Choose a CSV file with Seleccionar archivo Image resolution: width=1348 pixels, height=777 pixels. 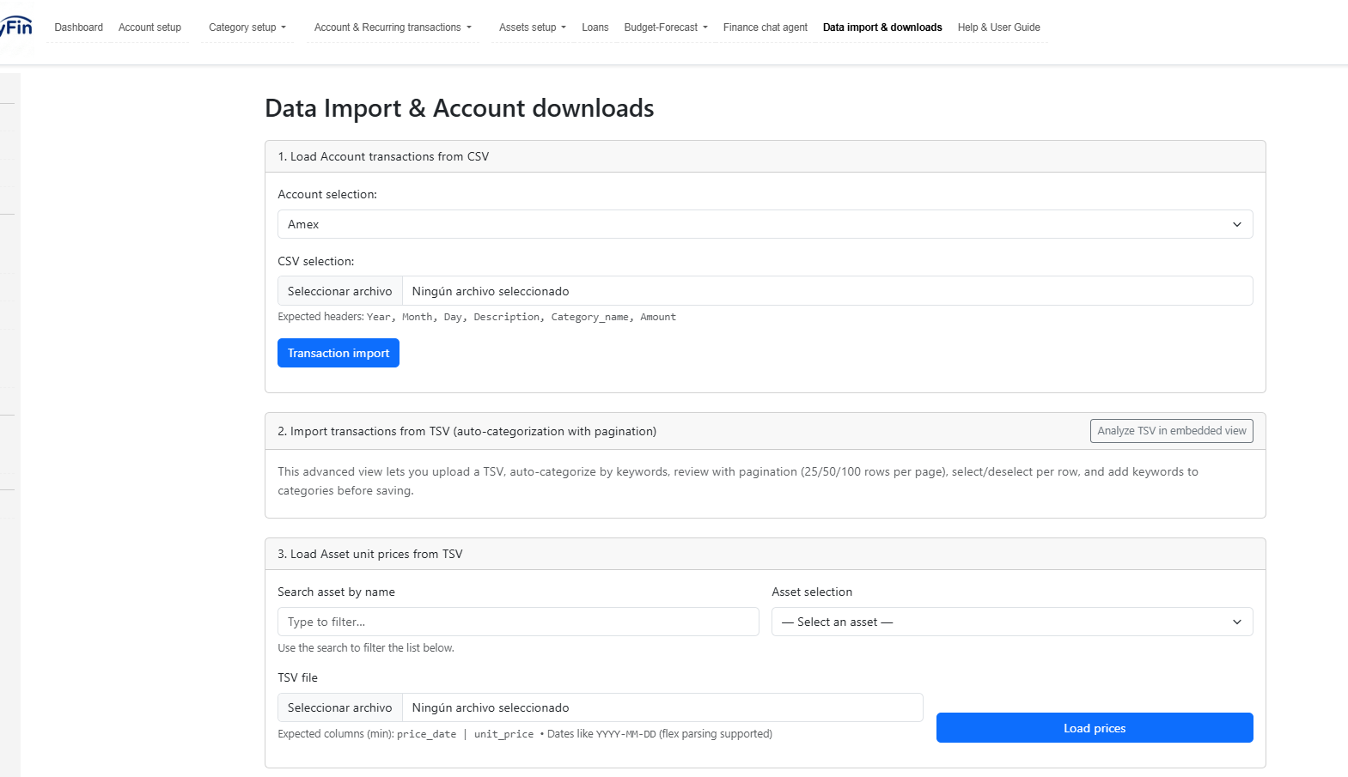point(339,291)
